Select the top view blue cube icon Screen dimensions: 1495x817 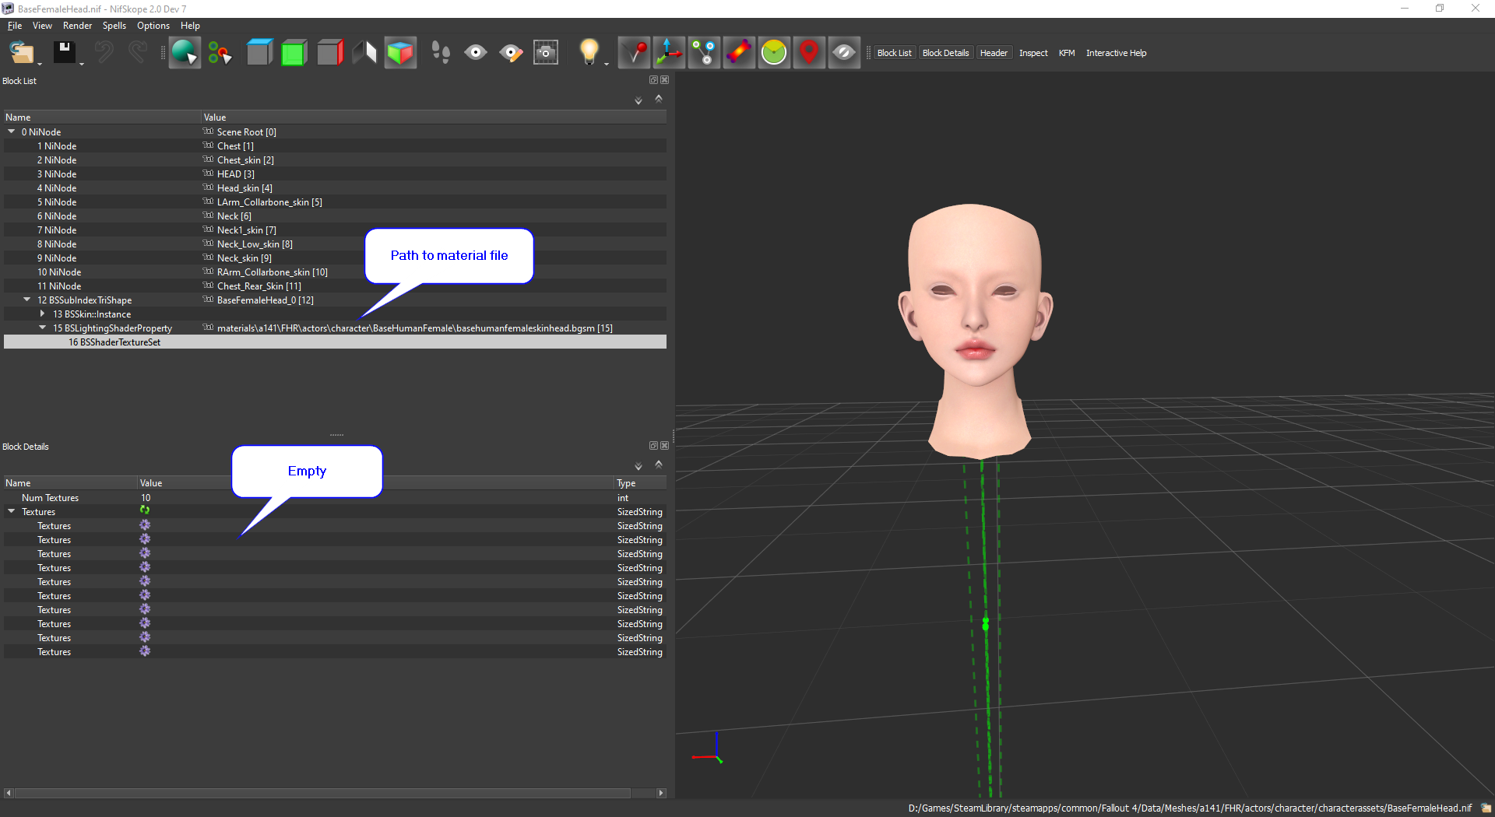(x=259, y=53)
